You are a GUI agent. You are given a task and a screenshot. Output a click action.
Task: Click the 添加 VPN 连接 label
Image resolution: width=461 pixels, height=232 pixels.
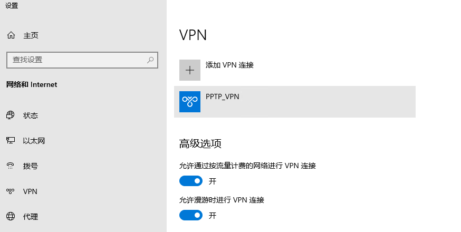[x=229, y=65]
